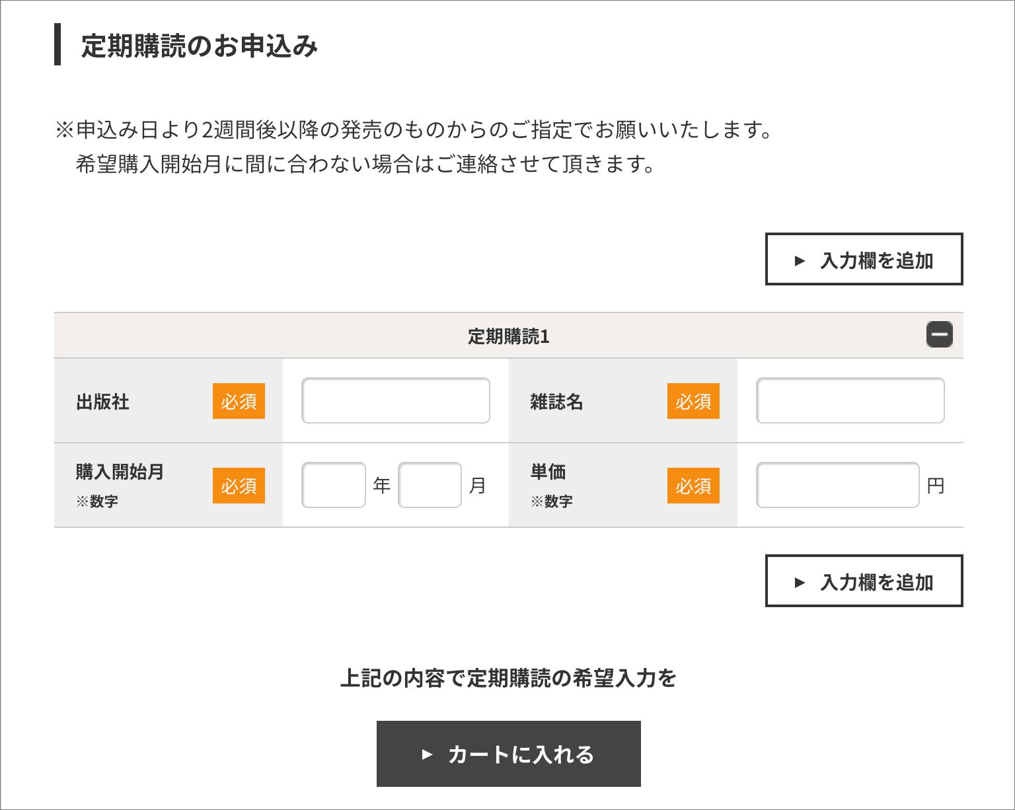This screenshot has height=810, width=1015.
Task: Click the 単価 price input field
Action: (x=837, y=485)
